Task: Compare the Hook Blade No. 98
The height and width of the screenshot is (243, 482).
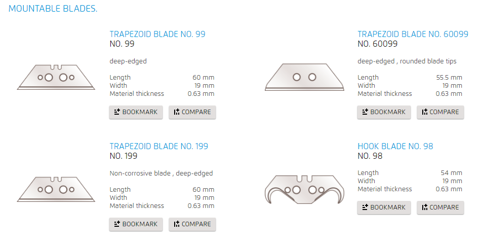Action: 440,207
